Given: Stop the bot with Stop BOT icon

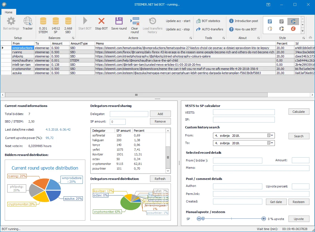Looking at the screenshot, I should (x=101, y=21).
